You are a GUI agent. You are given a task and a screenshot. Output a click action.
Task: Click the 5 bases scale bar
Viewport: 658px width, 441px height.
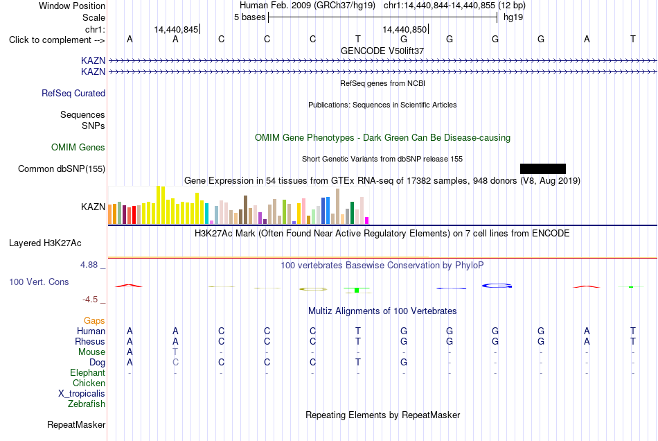[x=383, y=17]
